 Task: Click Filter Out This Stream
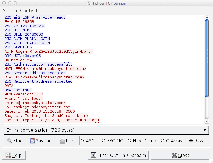pyautogui.click(x=118, y=155)
